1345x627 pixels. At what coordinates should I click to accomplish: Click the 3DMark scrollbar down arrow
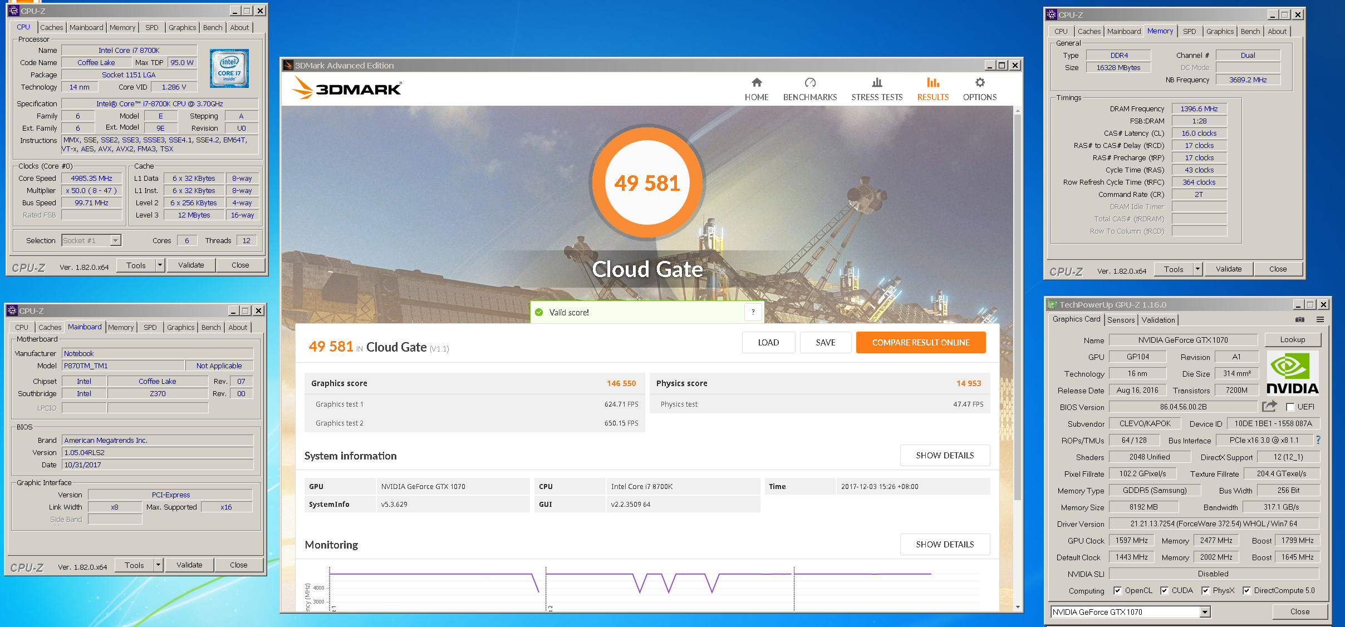(x=1018, y=607)
